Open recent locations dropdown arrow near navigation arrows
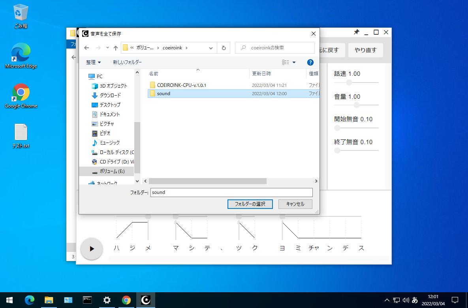The height and width of the screenshot is (308, 468). (x=107, y=47)
